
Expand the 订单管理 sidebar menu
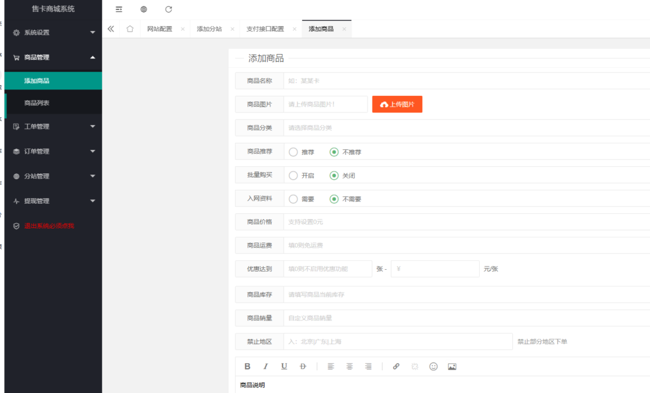click(x=53, y=151)
